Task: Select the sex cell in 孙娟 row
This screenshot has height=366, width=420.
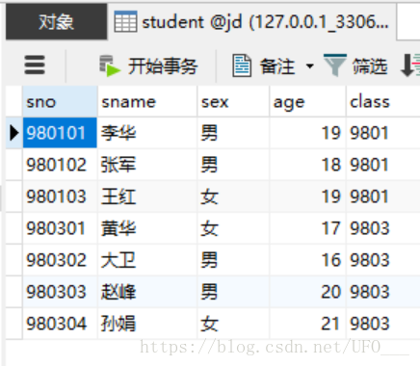Action: click(x=233, y=324)
